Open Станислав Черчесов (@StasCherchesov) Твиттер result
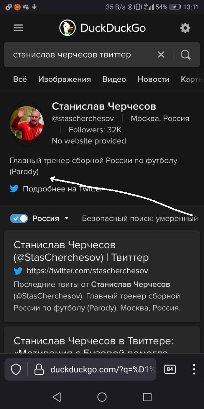204x409 pixels. pos(81,251)
